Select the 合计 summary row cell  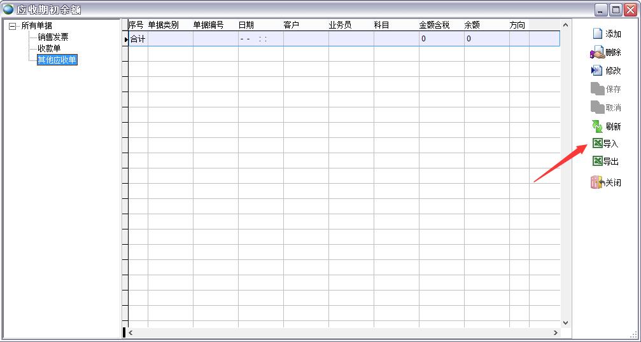(138, 39)
